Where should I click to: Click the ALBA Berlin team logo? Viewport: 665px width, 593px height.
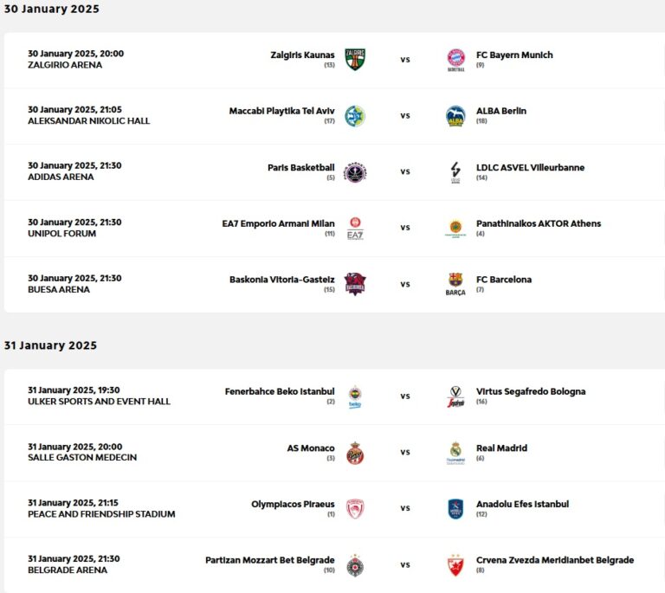455,115
